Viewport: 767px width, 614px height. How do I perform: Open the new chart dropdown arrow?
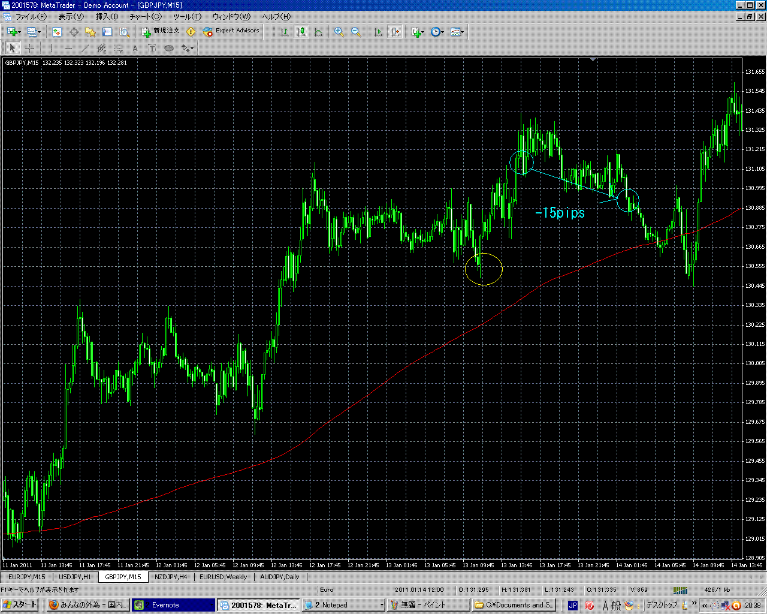(20, 32)
